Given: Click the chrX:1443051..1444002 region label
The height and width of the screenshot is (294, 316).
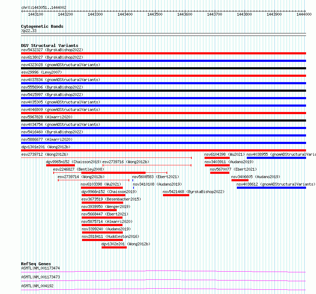Looking at the screenshot, I should click(x=44, y=7).
